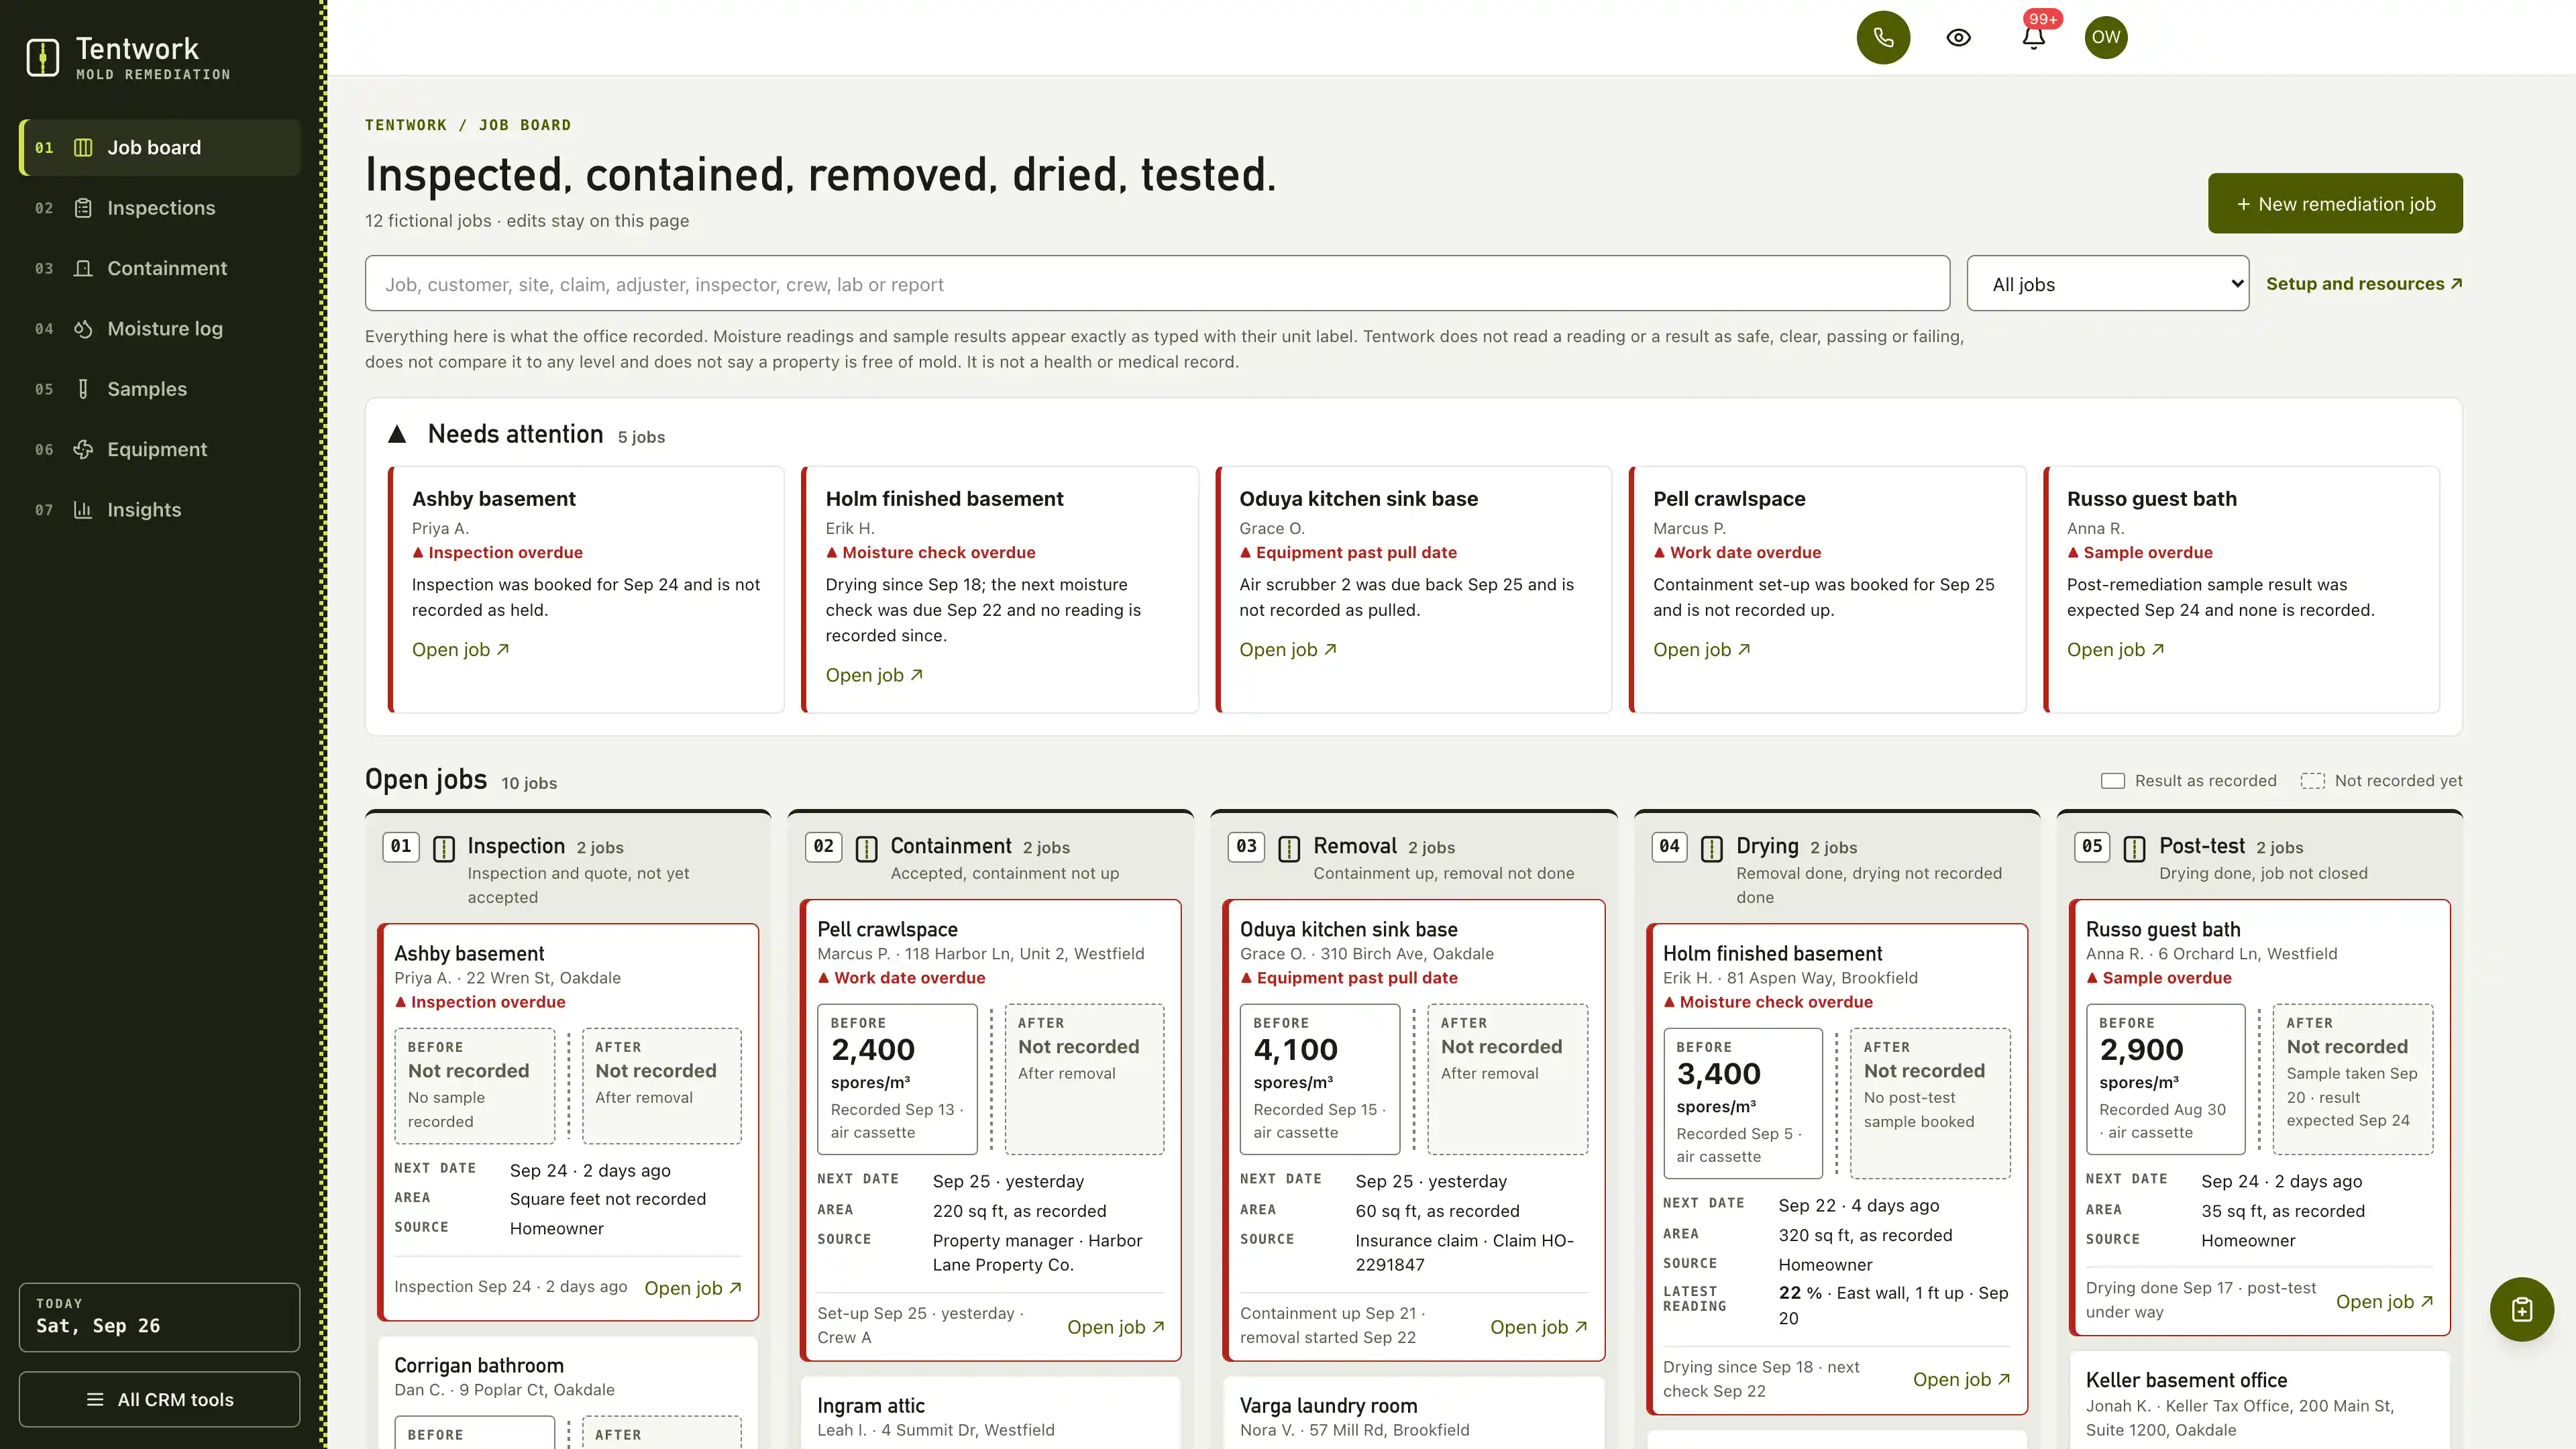Click the Samples test tube icon
This screenshot has height=1449, width=2576.
[83, 389]
